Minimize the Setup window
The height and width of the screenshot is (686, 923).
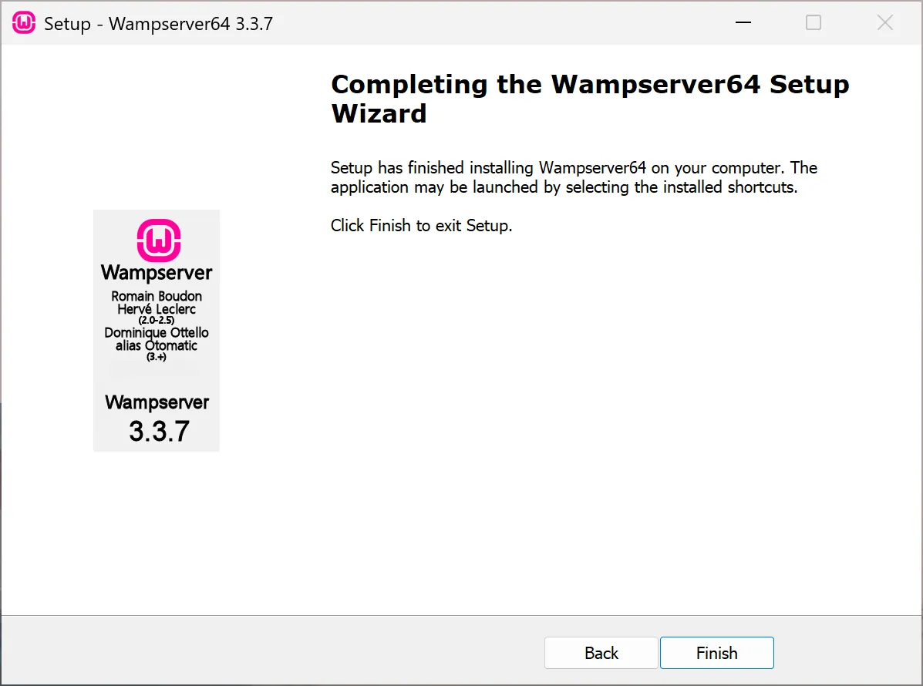click(x=743, y=22)
